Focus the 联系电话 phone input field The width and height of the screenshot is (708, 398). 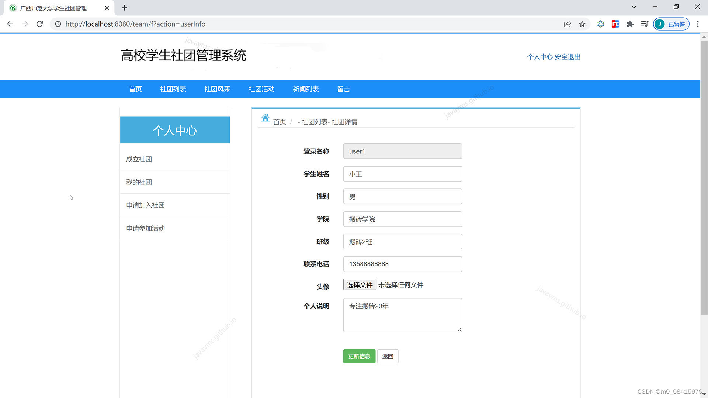(x=402, y=264)
